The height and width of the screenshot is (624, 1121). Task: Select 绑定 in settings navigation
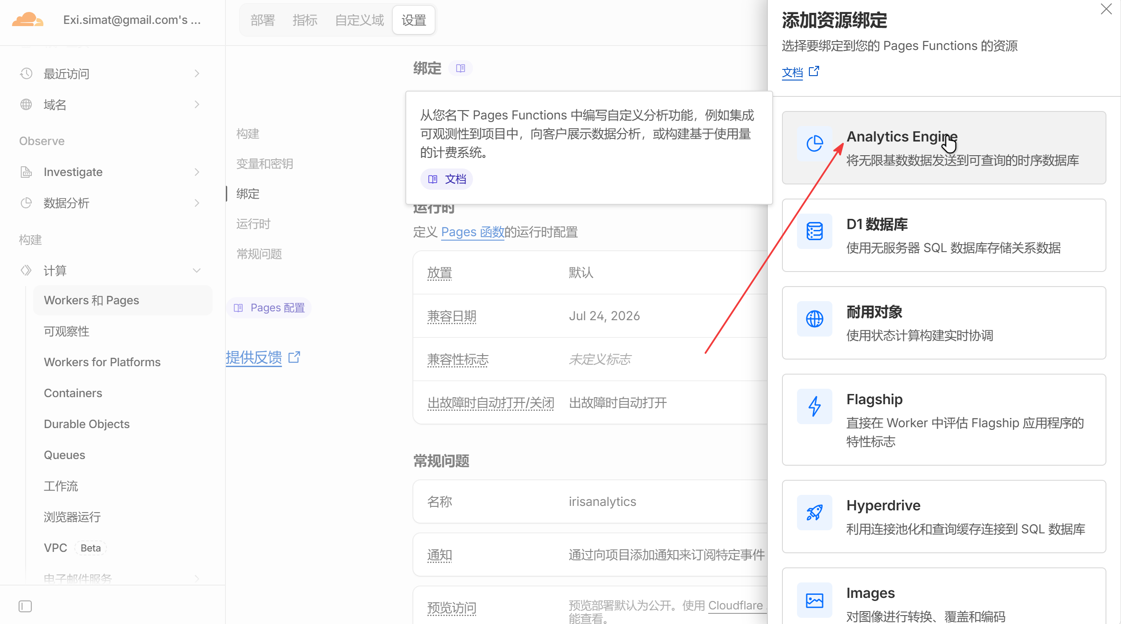click(248, 194)
